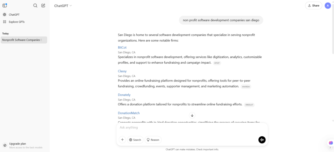This screenshot has width=334, height=152.
Task: Open the BitCot company link
Action: click(122, 47)
